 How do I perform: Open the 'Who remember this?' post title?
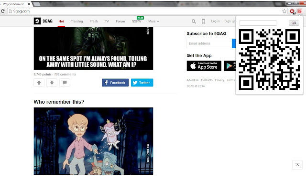coord(59,102)
